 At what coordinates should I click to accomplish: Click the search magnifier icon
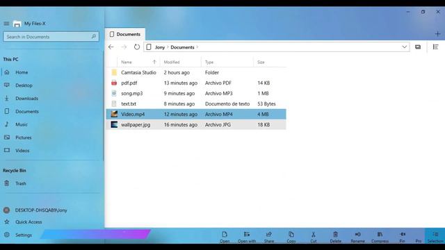point(94,37)
